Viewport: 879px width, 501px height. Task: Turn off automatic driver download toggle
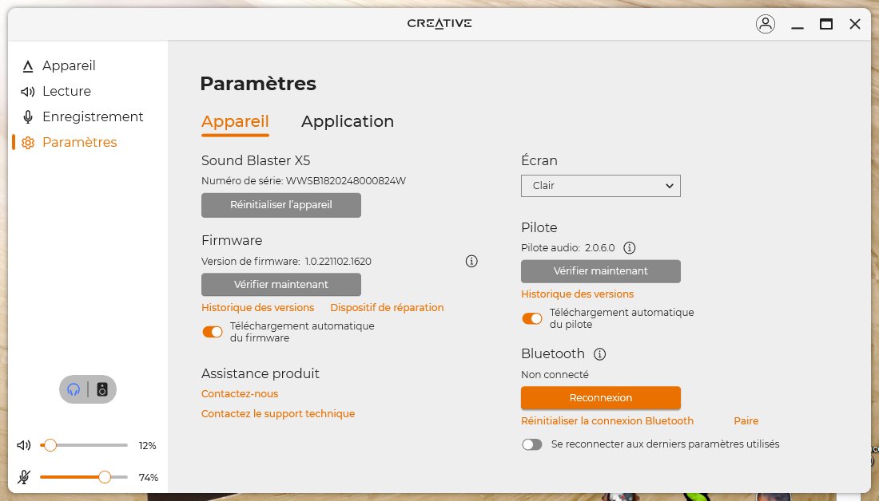(532, 318)
